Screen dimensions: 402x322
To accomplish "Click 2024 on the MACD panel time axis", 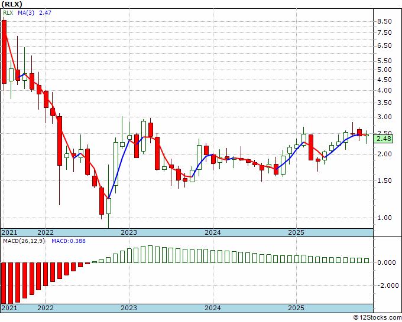I will click(x=213, y=308).
